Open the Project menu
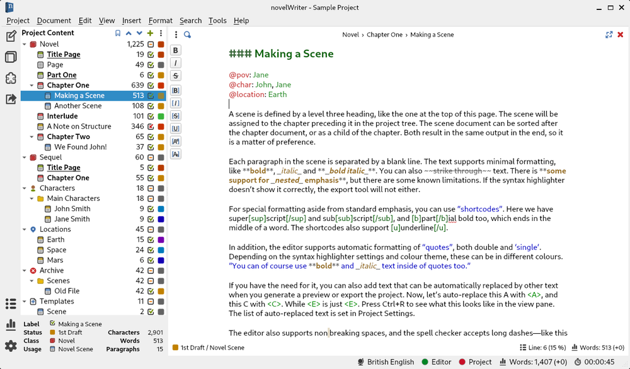This screenshot has width=630, height=369. pyautogui.click(x=18, y=21)
